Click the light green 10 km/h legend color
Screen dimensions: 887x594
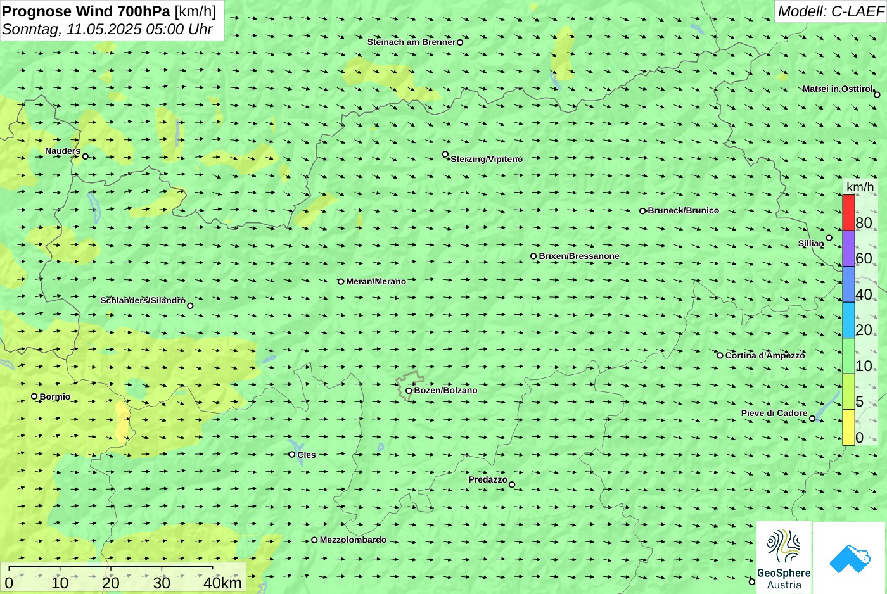[x=848, y=356]
